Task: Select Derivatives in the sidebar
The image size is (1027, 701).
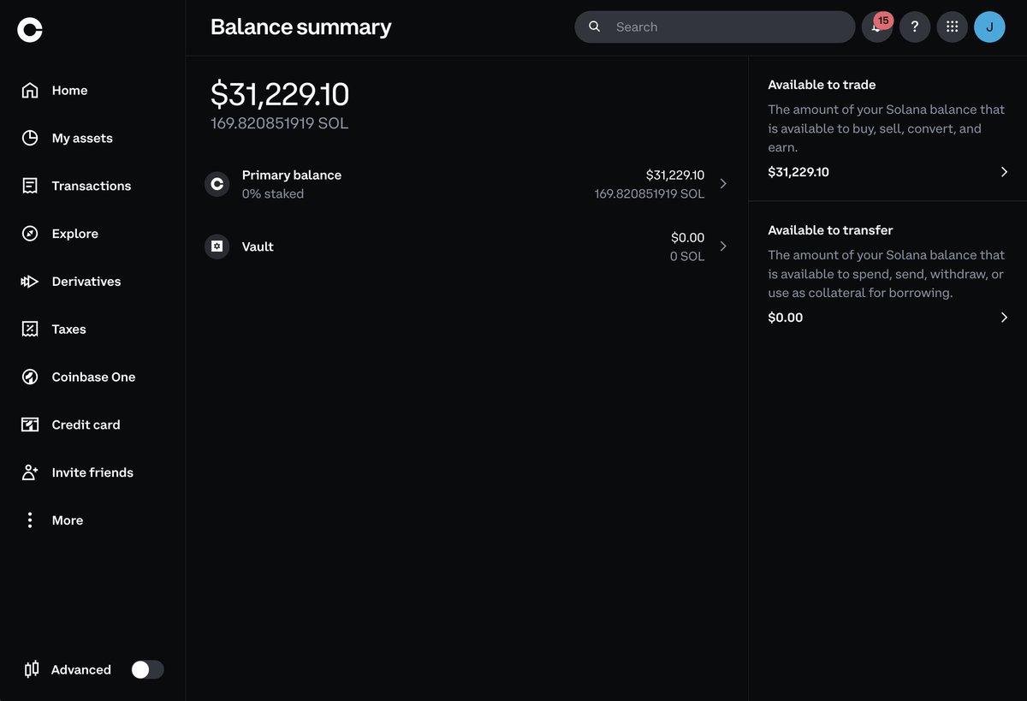Action: (86, 282)
